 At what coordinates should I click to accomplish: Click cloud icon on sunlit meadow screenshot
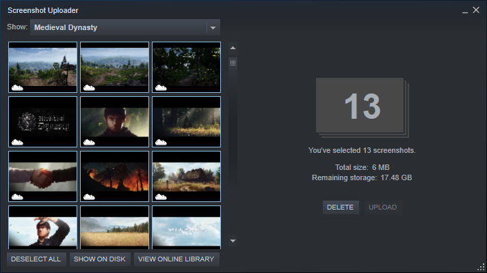161,142
